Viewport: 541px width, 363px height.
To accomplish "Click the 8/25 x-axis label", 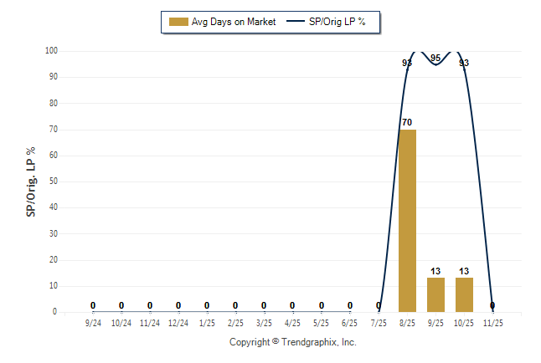I will pyautogui.click(x=407, y=322).
